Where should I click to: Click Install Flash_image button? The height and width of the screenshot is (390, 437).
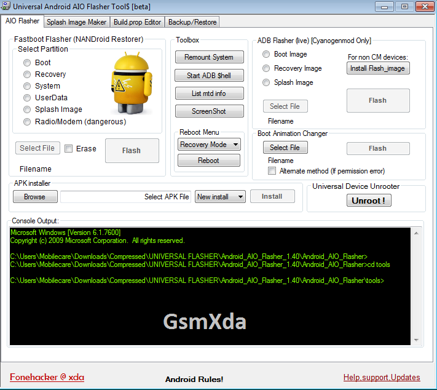[378, 68]
